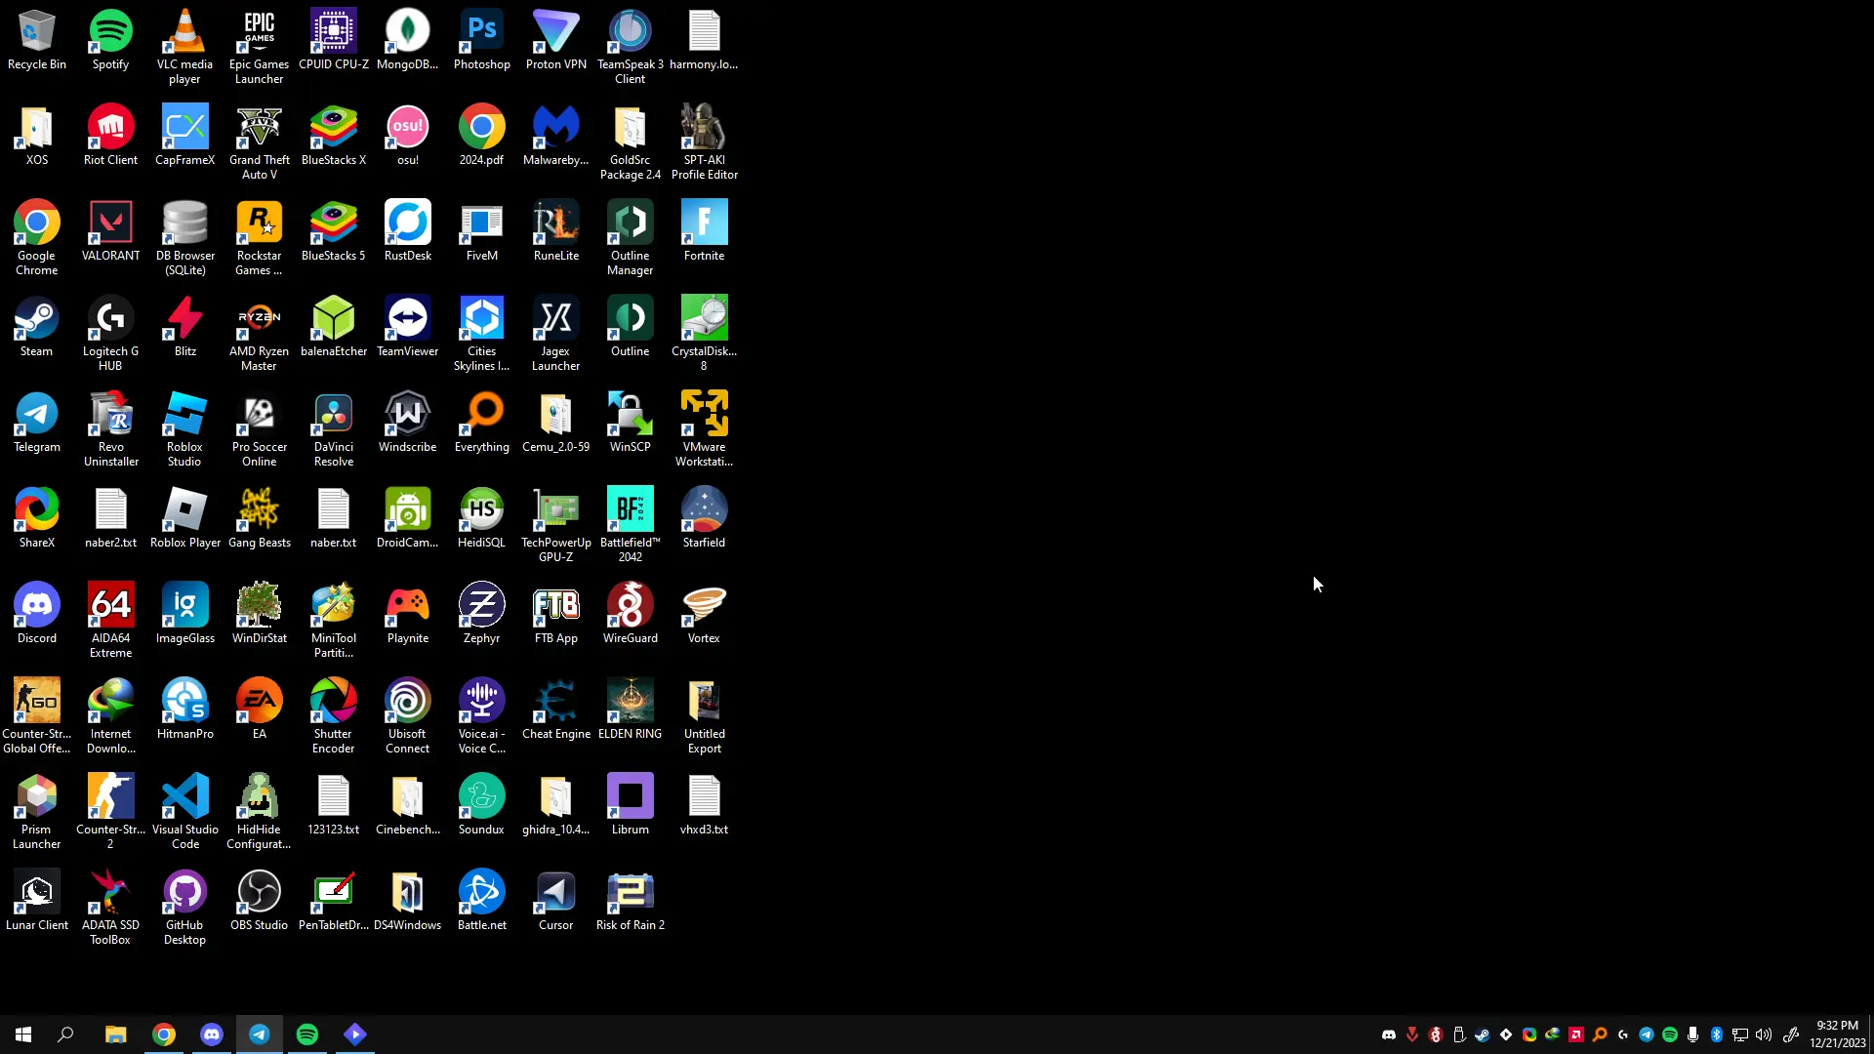
Task: Open the clock showing 9:32 PM
Action: point(1837,1034)
